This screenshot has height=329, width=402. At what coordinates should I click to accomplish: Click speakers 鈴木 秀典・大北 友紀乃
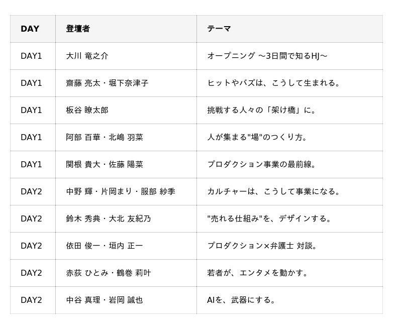pyautogui.click(x=109, y=219)
